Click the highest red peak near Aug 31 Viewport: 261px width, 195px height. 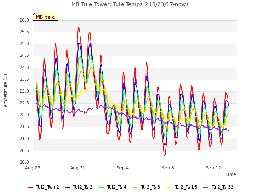[79, 28]
